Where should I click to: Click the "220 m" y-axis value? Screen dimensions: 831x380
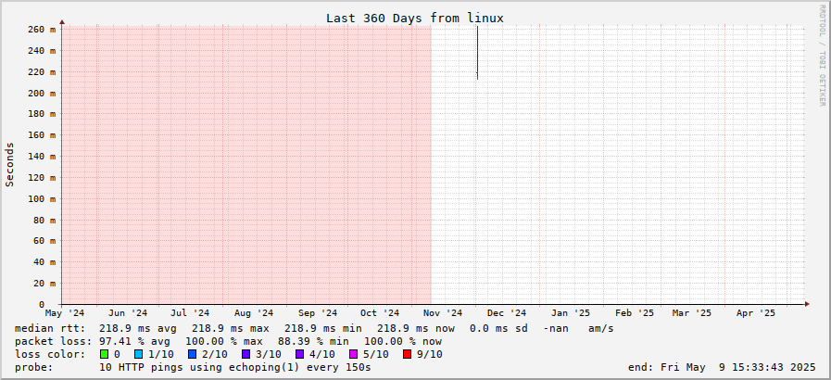(42, 72)
